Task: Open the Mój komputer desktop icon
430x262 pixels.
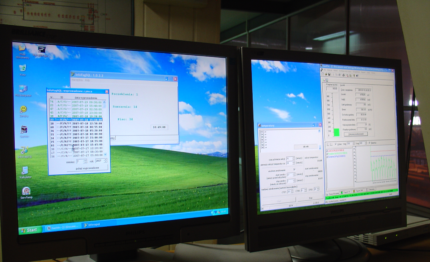Action: coord(24,91)
